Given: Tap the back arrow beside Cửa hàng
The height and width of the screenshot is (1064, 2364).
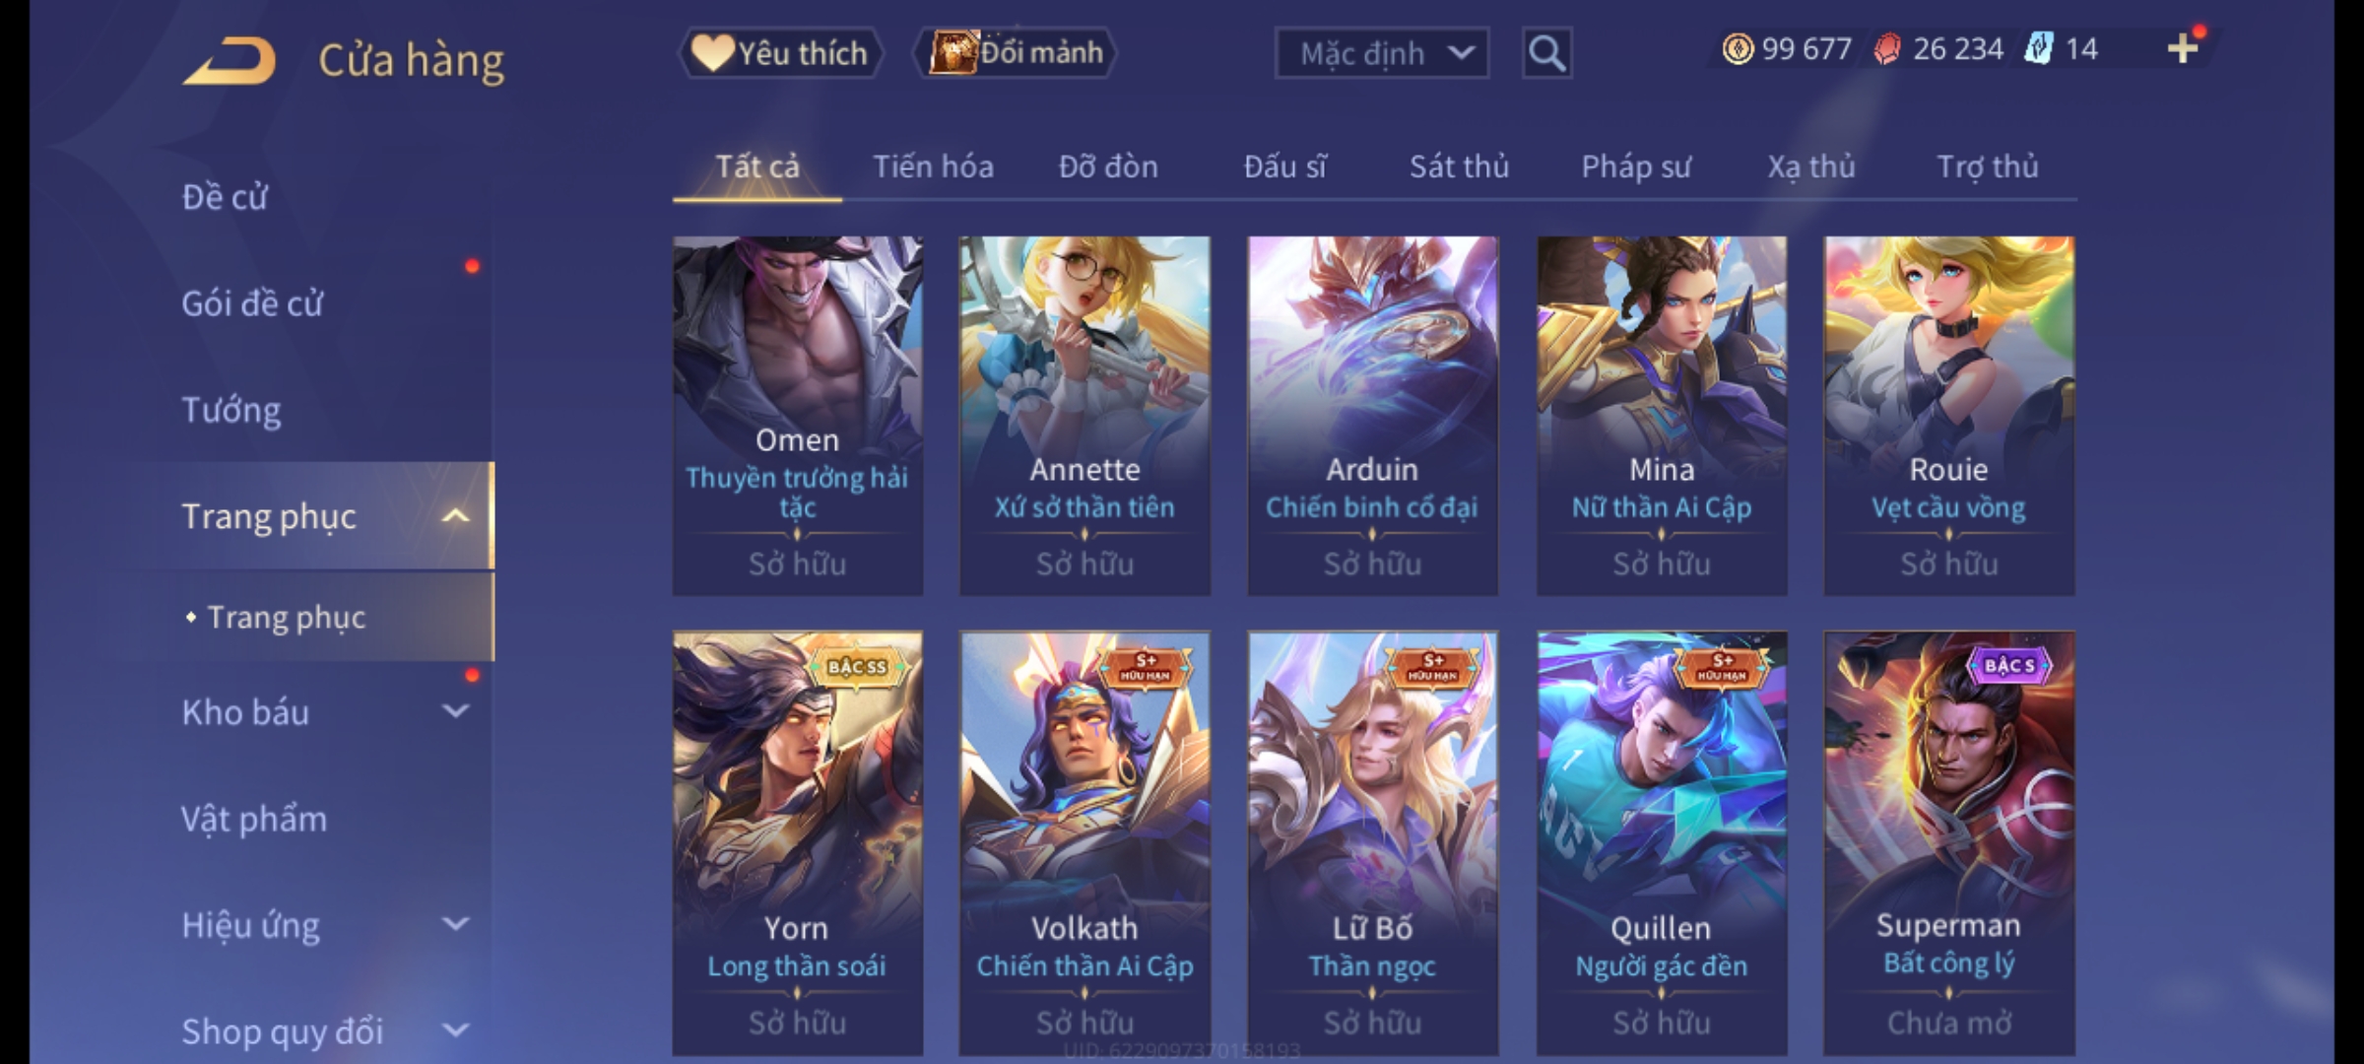Looking at the screenshot, I should pos(229,61).
